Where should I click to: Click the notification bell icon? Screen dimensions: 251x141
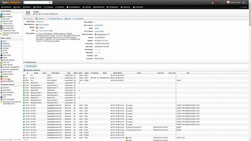pos(213,3)
